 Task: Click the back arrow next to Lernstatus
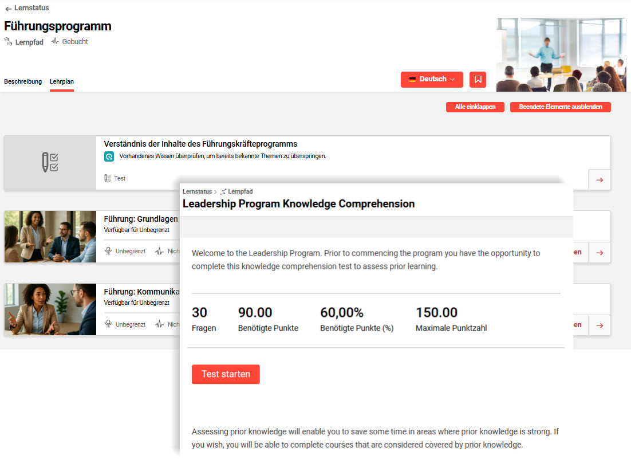[x=8, y=9]
